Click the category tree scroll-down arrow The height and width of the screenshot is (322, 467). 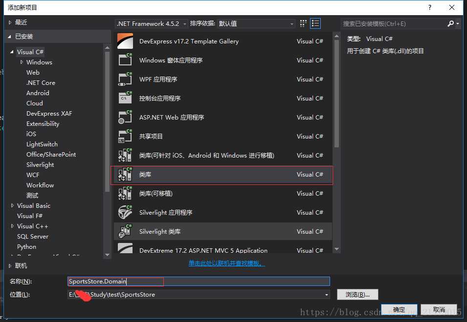coord(107,255)
